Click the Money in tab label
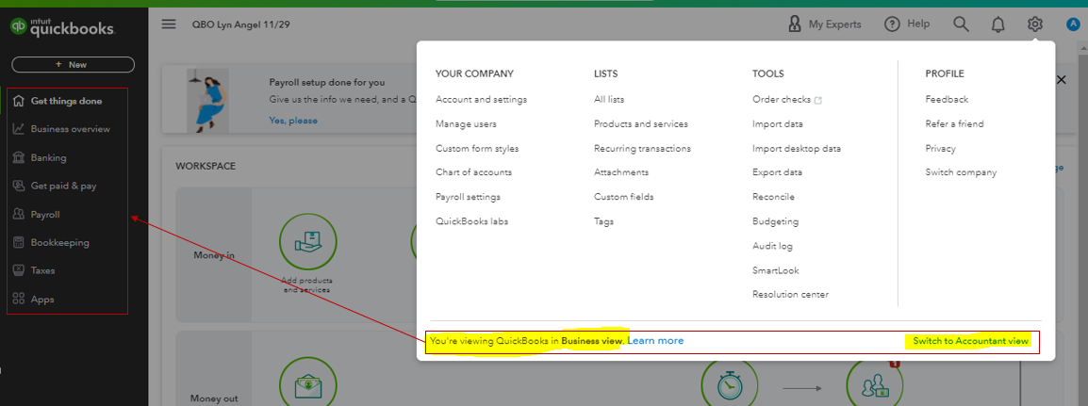Screen dimensions: 1088x406 click(x=214, y=255)
